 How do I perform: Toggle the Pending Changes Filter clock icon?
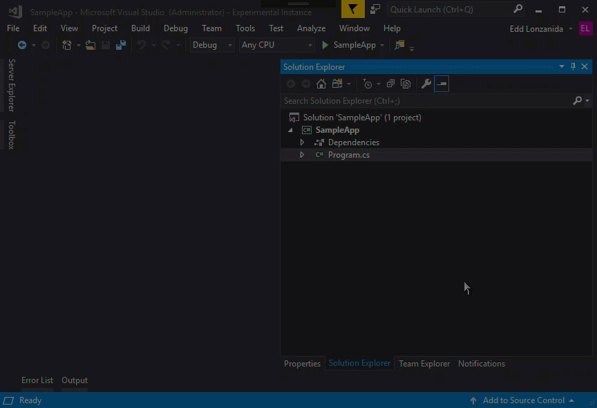[x=368, y=84]
